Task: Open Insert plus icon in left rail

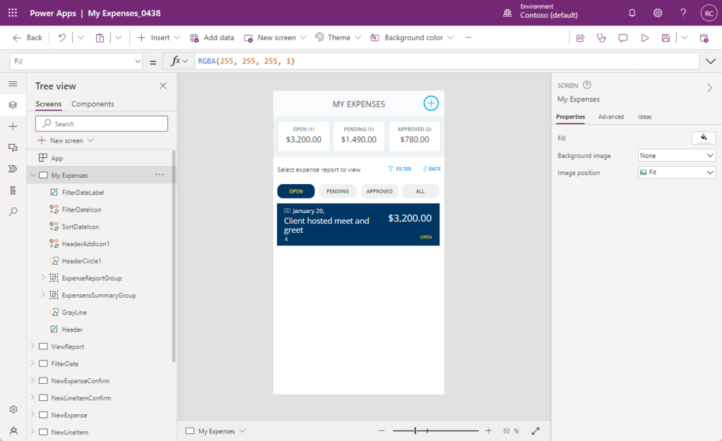Action: tap(13, 126)
